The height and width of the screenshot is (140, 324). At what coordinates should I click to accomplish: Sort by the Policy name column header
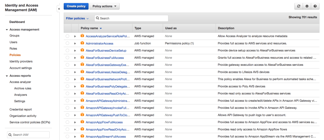[91, 28]
